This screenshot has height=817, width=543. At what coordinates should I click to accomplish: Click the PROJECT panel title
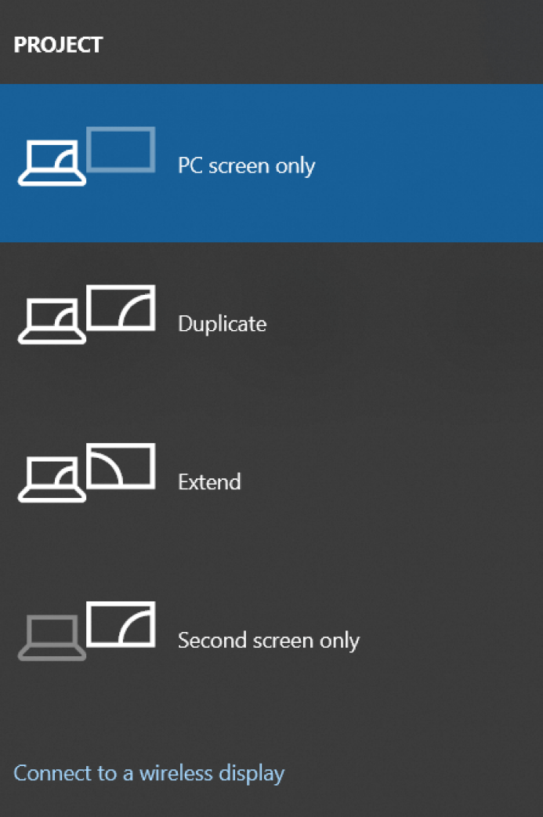[58, 45]
